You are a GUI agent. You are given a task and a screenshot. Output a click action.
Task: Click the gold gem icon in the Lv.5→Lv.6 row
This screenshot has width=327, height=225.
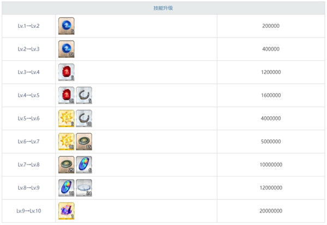66,119
